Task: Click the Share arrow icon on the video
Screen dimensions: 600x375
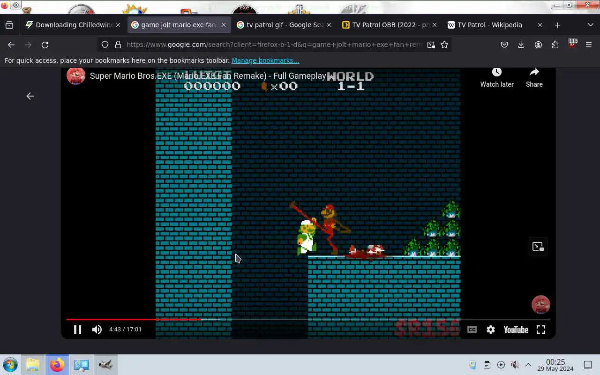Action: (x=534, y=72)
